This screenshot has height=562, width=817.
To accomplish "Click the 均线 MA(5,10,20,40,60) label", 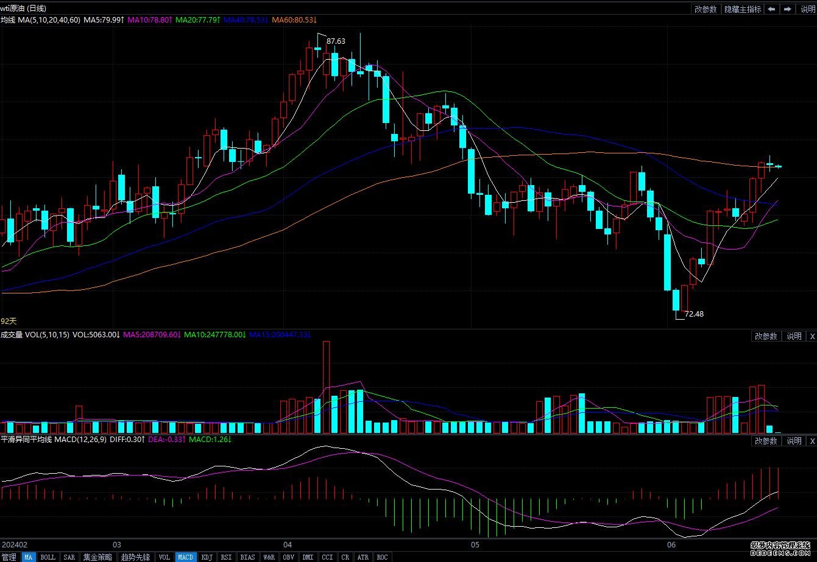I will (x=40, y=20).
